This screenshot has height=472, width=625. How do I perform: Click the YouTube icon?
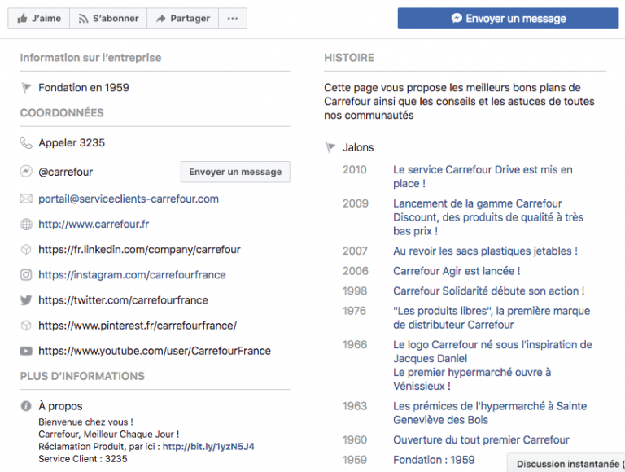26,352
